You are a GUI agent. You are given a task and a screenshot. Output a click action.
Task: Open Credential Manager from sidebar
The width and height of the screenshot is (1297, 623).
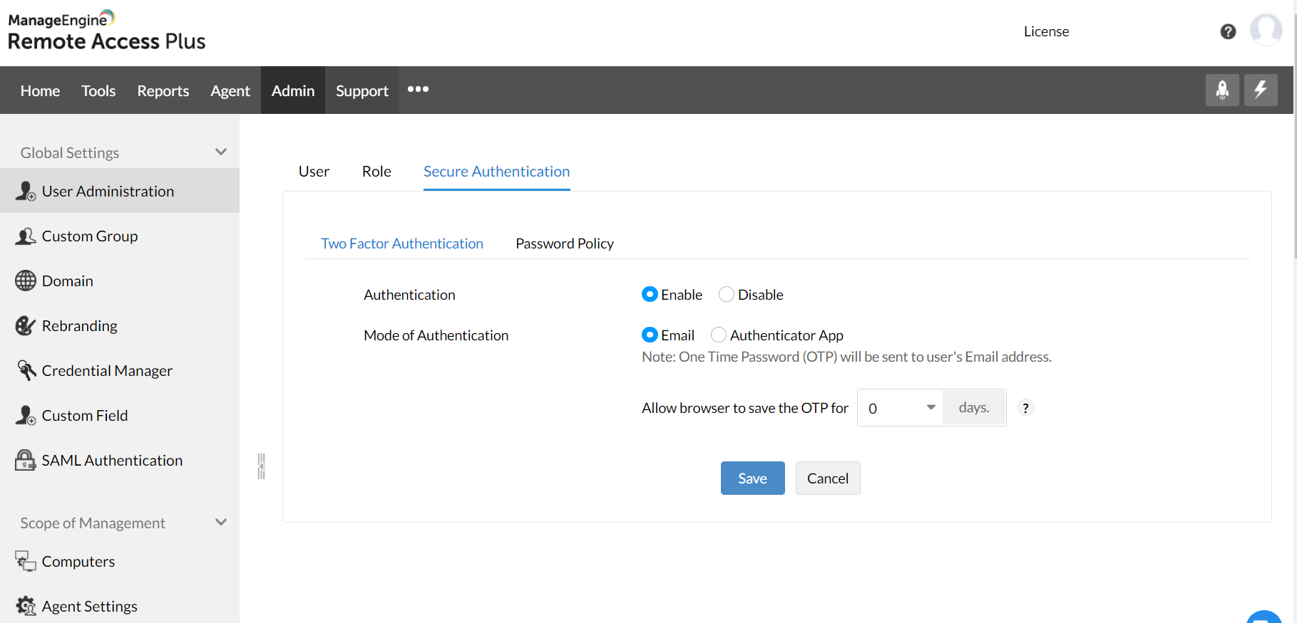[x=107, y=371]
